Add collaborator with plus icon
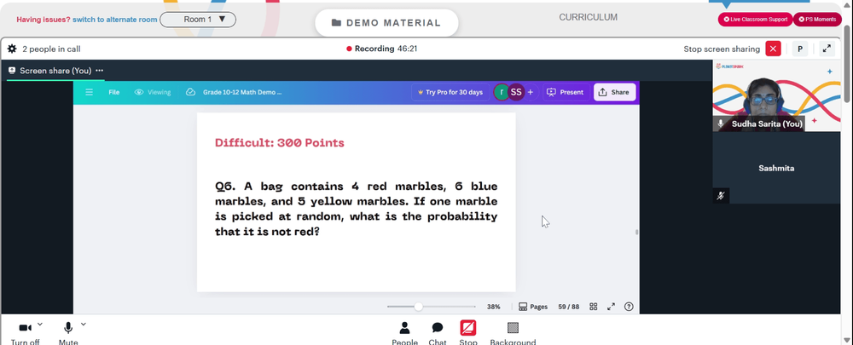 point(531,92)
